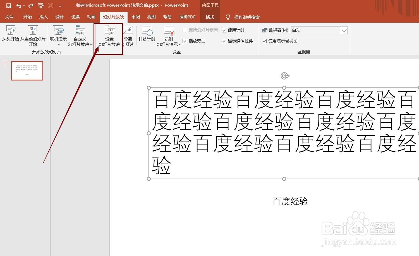Open the 联机演示 option

(58, 35)
